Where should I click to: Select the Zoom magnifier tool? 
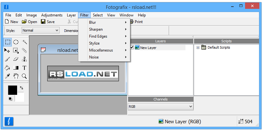pos(24,76)
